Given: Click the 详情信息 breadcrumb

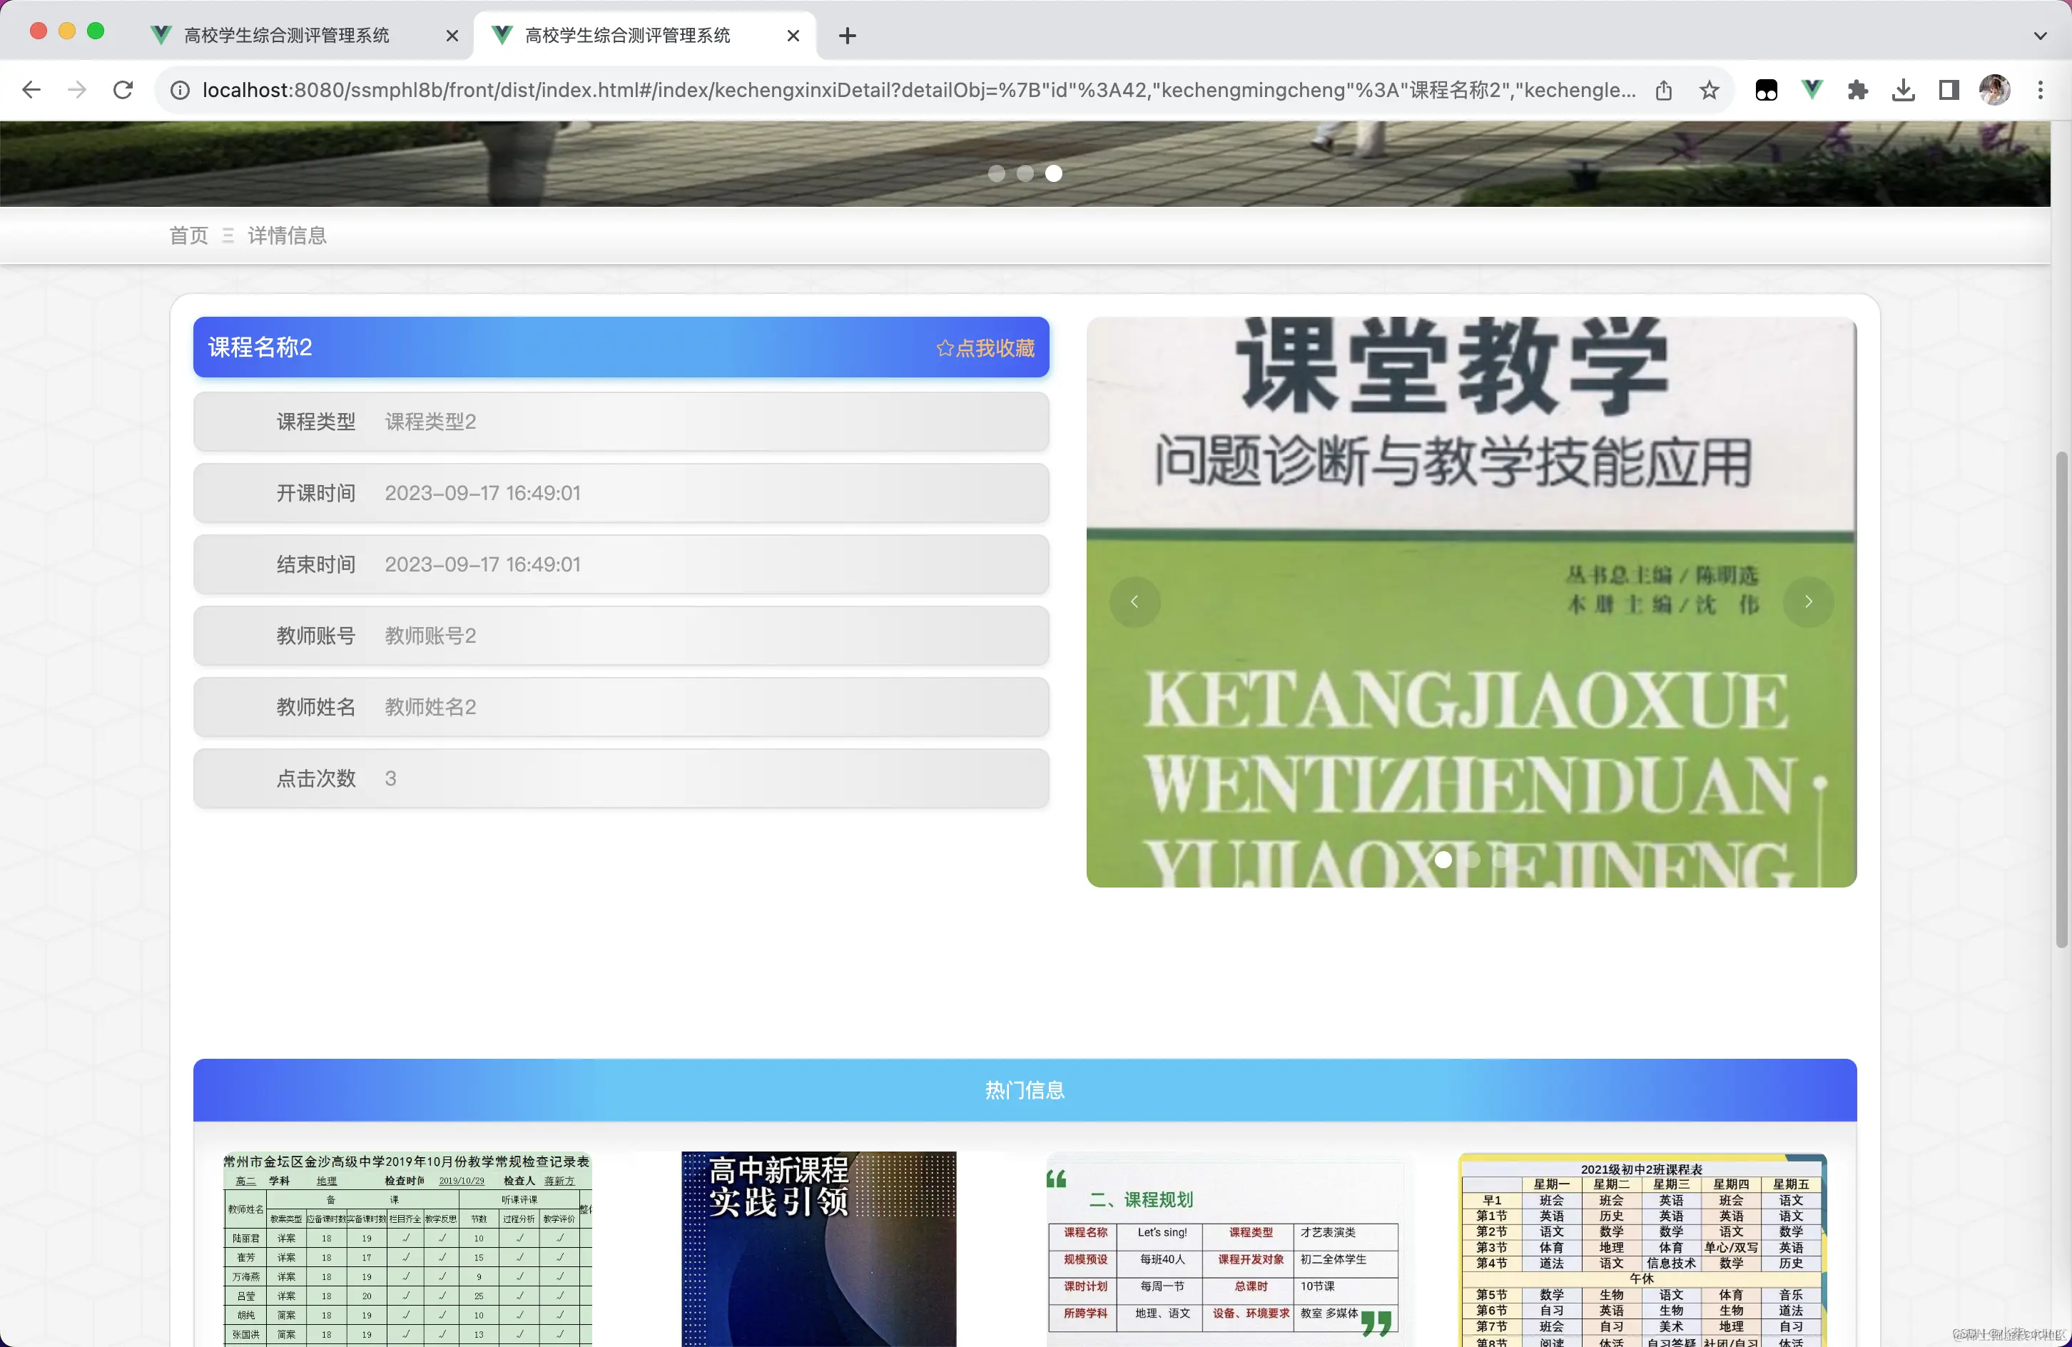Looking at the screenshot, I should pos(288,235).
